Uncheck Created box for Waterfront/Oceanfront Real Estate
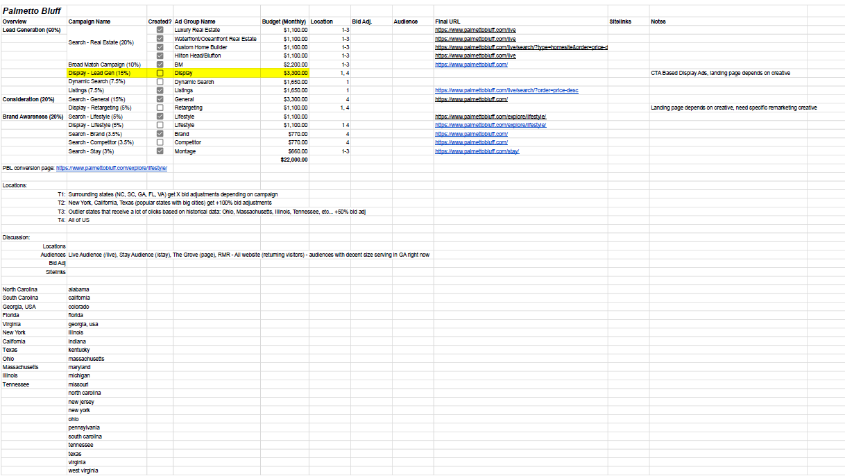The width and height of the screenshot is (845, 476). [160, 39]
